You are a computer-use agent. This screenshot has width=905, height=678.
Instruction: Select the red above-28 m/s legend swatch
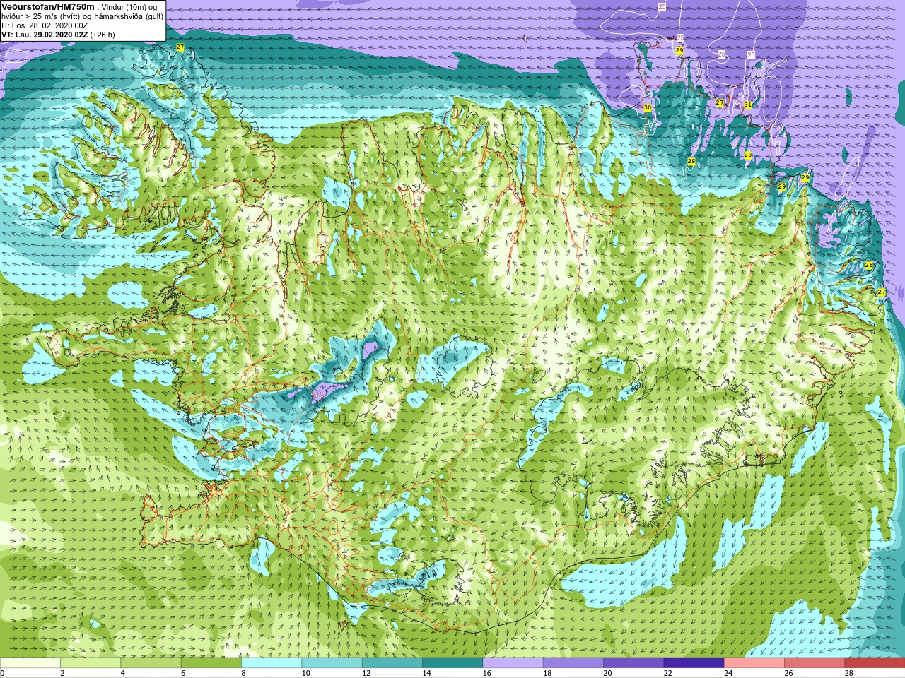(x=875, y=663)
